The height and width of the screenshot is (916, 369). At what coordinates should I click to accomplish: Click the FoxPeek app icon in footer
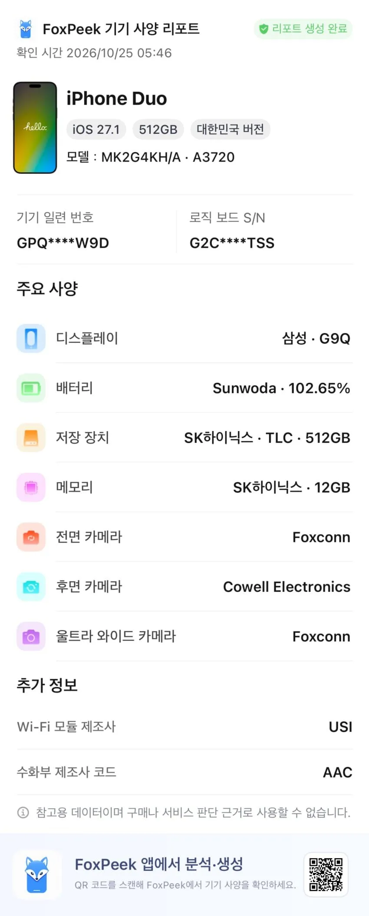(x=37, y=875)
